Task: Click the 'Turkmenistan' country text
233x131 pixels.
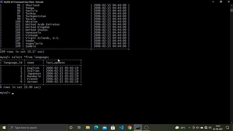Action: pos(36,16)
